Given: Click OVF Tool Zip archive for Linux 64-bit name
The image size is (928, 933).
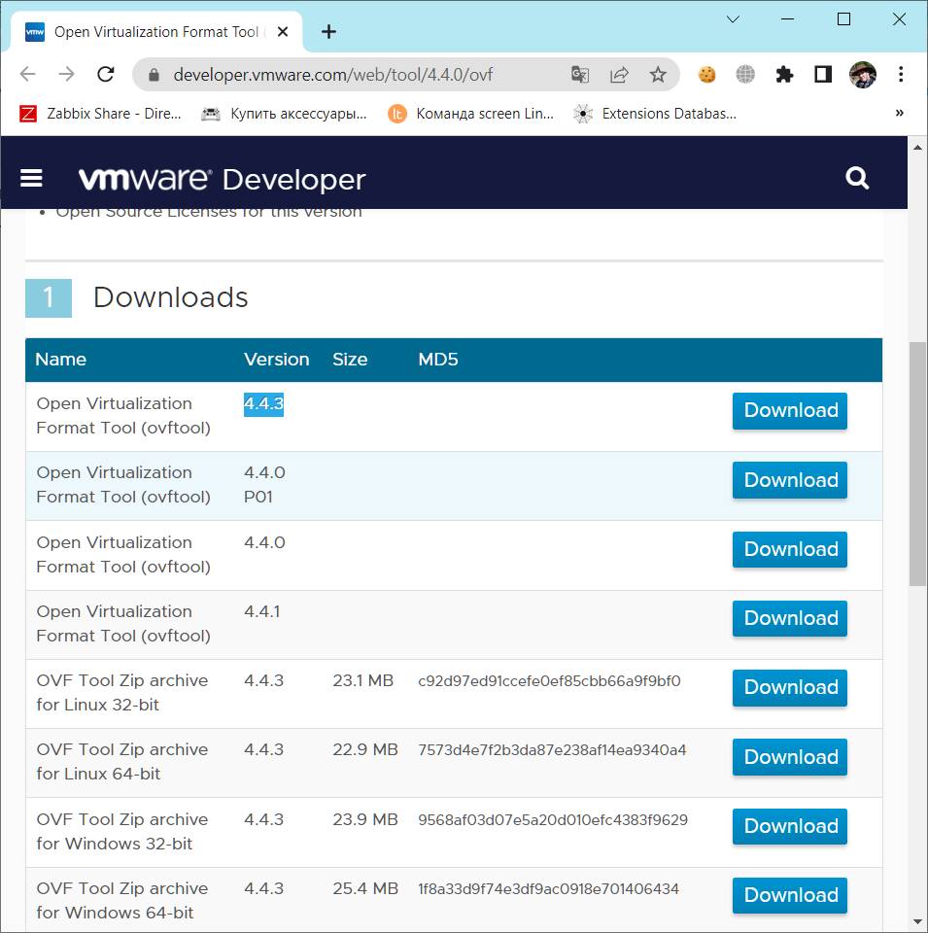Looking at the screenshot, I should pos(121,762).
